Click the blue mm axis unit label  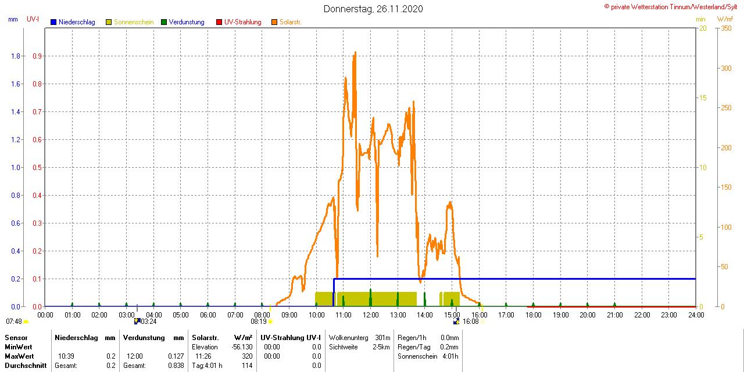pos(13,19)
